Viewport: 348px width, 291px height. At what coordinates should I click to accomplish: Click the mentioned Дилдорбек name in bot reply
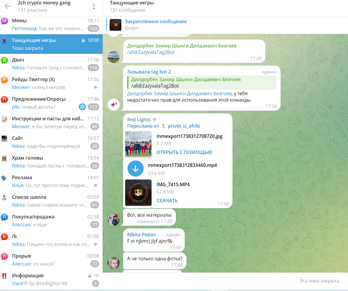coord(179,93)
